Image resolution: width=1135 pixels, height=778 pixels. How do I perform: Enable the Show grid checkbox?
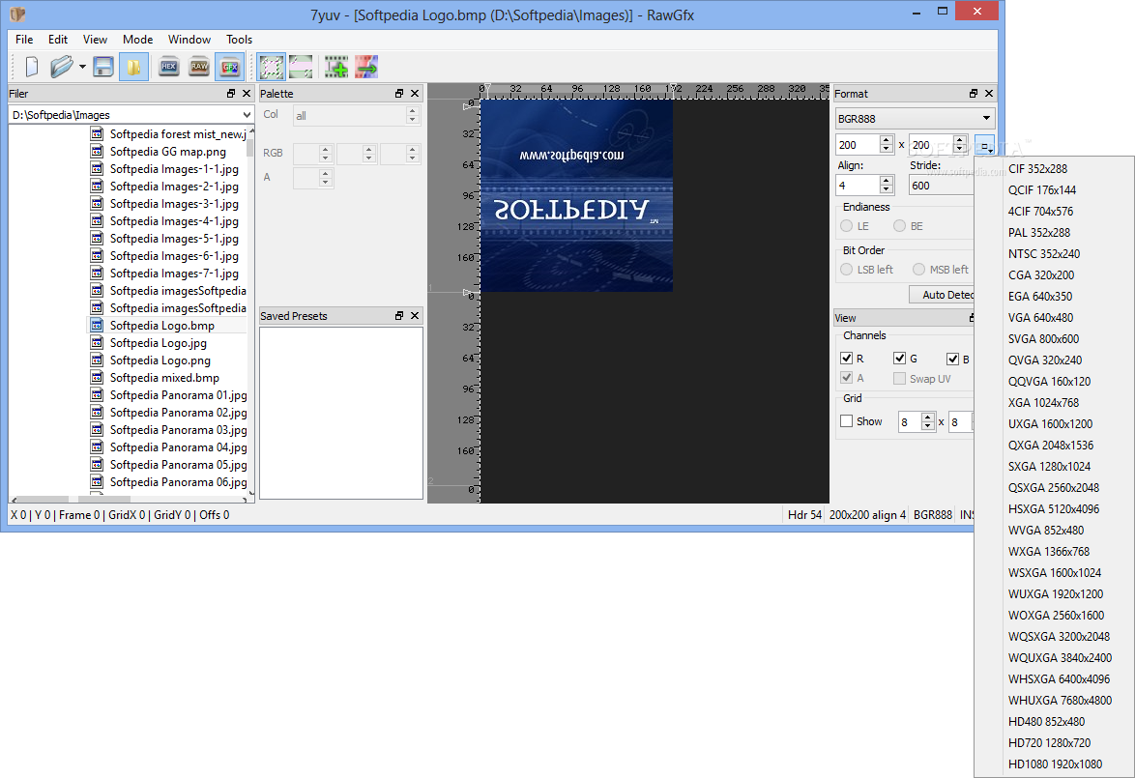[846, 421]
